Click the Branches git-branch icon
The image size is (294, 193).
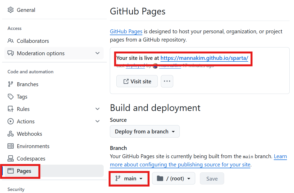(x=11, y=84)
